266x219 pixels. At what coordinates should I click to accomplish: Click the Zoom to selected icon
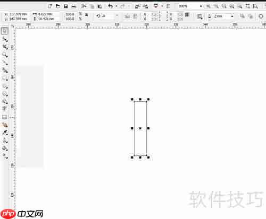pyautogui.click(x=224, y=6)
